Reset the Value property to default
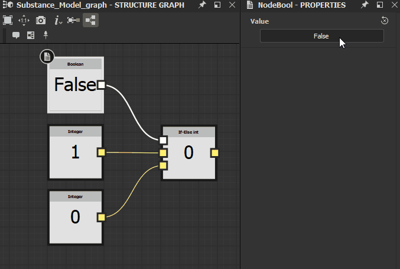400x269 pixels. [384, 21]
